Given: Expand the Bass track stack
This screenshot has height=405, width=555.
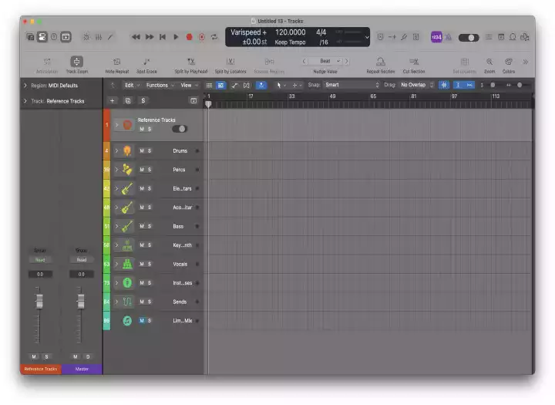Looking at the screenshot, I should coord(116,227).
